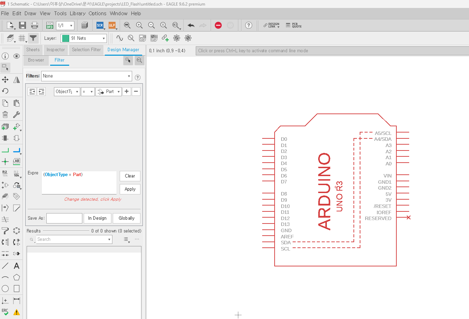The height and width of the screenshot is (319, 469).
Task: Click the Globally button
Action: [x=127, y=218]
